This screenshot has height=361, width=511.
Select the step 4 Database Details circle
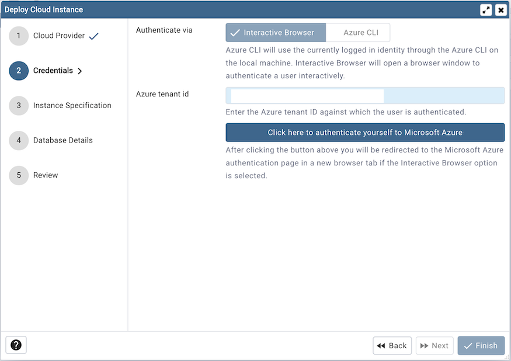[18, 140]
